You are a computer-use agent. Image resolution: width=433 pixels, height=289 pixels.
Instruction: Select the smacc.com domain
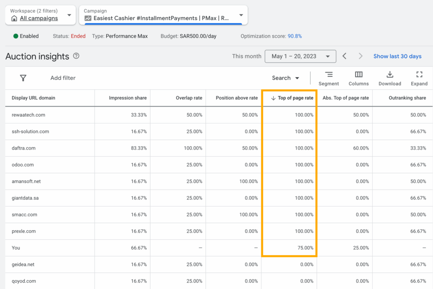coord(24,215)
